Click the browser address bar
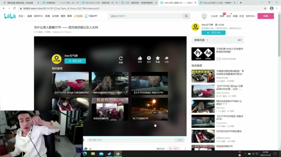Viewport: 281px width, 157px height. click(140, 9)
